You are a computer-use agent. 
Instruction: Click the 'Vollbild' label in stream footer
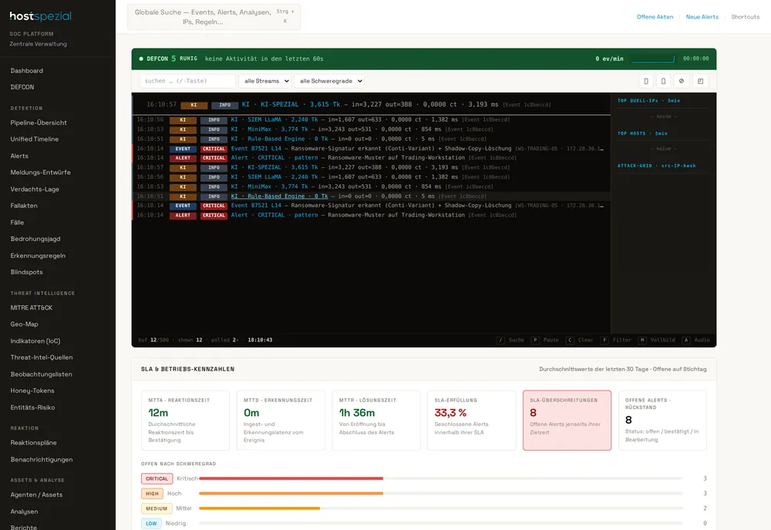coord(663,340)
